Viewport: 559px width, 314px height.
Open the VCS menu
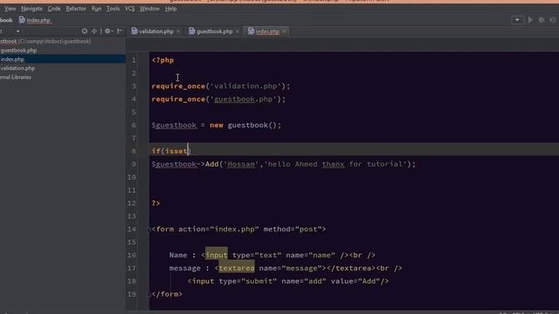tap(129, 9)
